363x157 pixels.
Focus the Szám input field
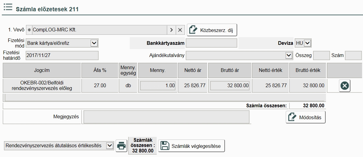pyautogui.click(x=353, y=55)
